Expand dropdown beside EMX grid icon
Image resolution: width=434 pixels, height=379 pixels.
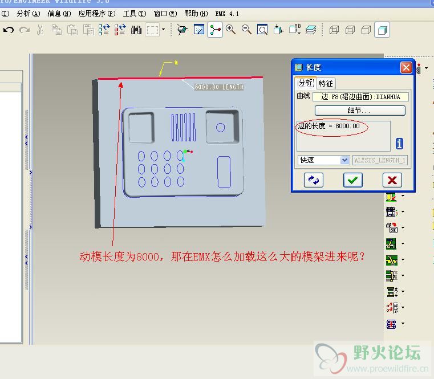pos(403,211)
